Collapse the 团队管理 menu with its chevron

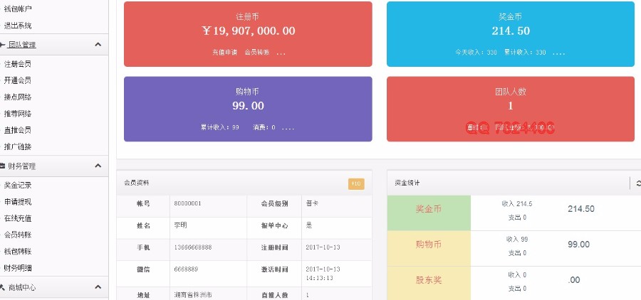pos(98,45)
